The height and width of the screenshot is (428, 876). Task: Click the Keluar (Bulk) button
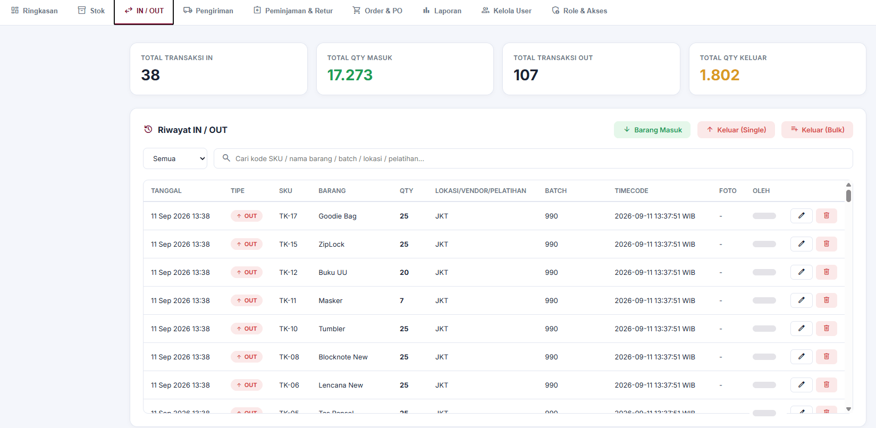(x=817, y=130)
